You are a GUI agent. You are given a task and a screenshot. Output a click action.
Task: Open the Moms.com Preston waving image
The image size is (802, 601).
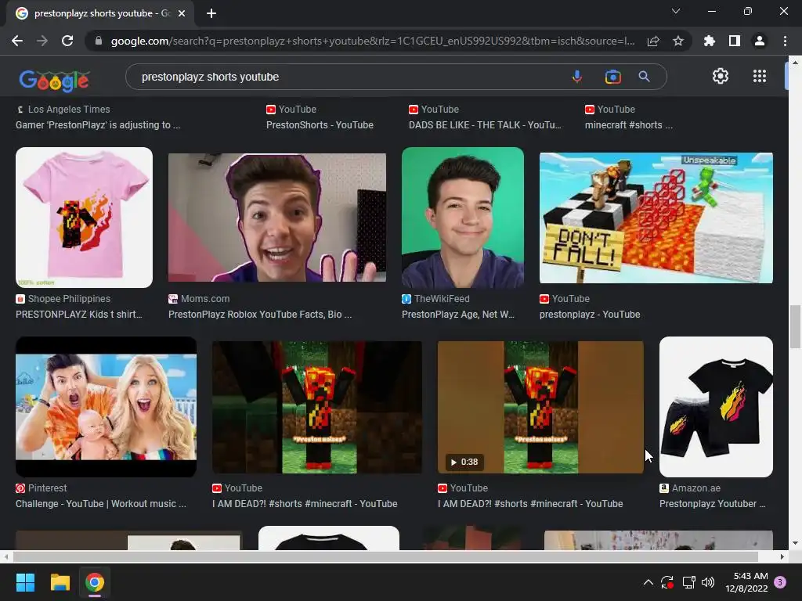tap(276, 218)
